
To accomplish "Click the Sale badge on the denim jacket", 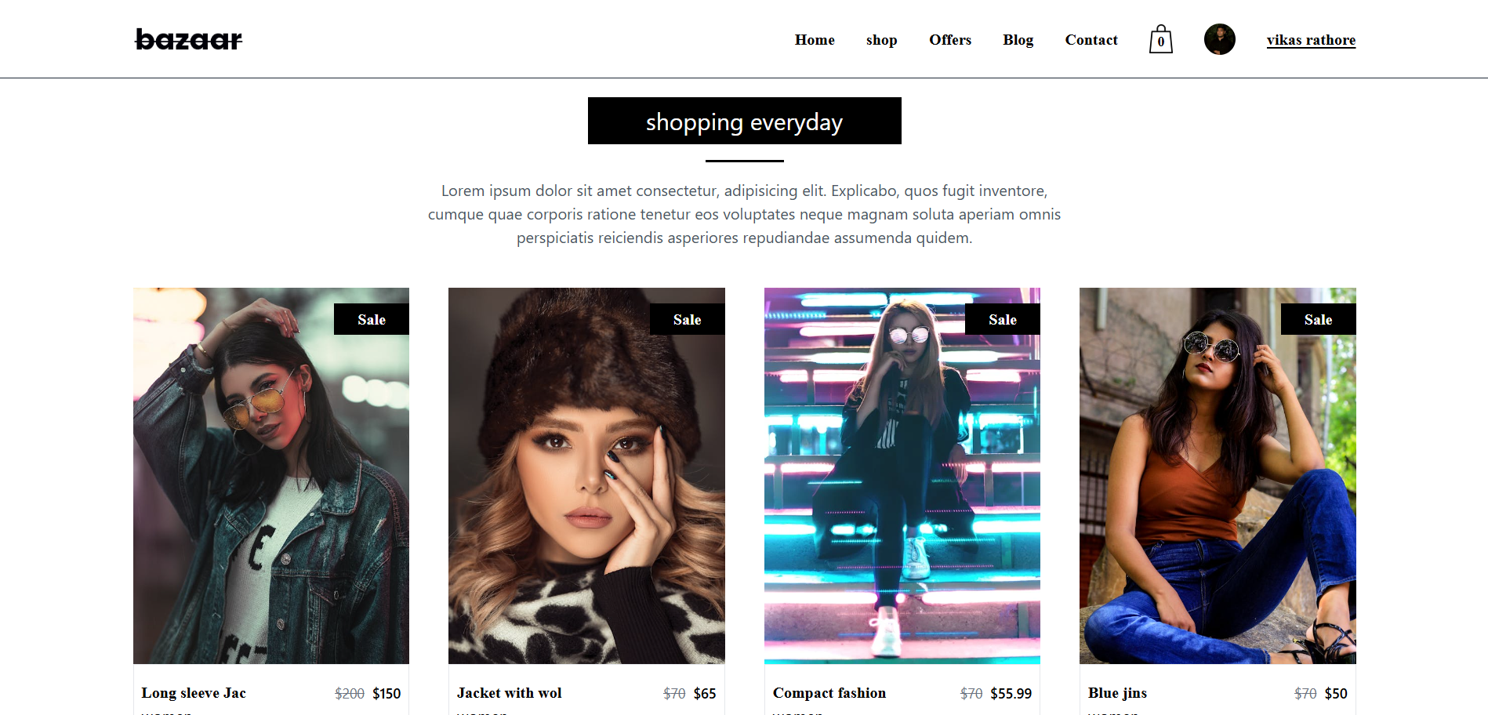I will tap(372, 319).
